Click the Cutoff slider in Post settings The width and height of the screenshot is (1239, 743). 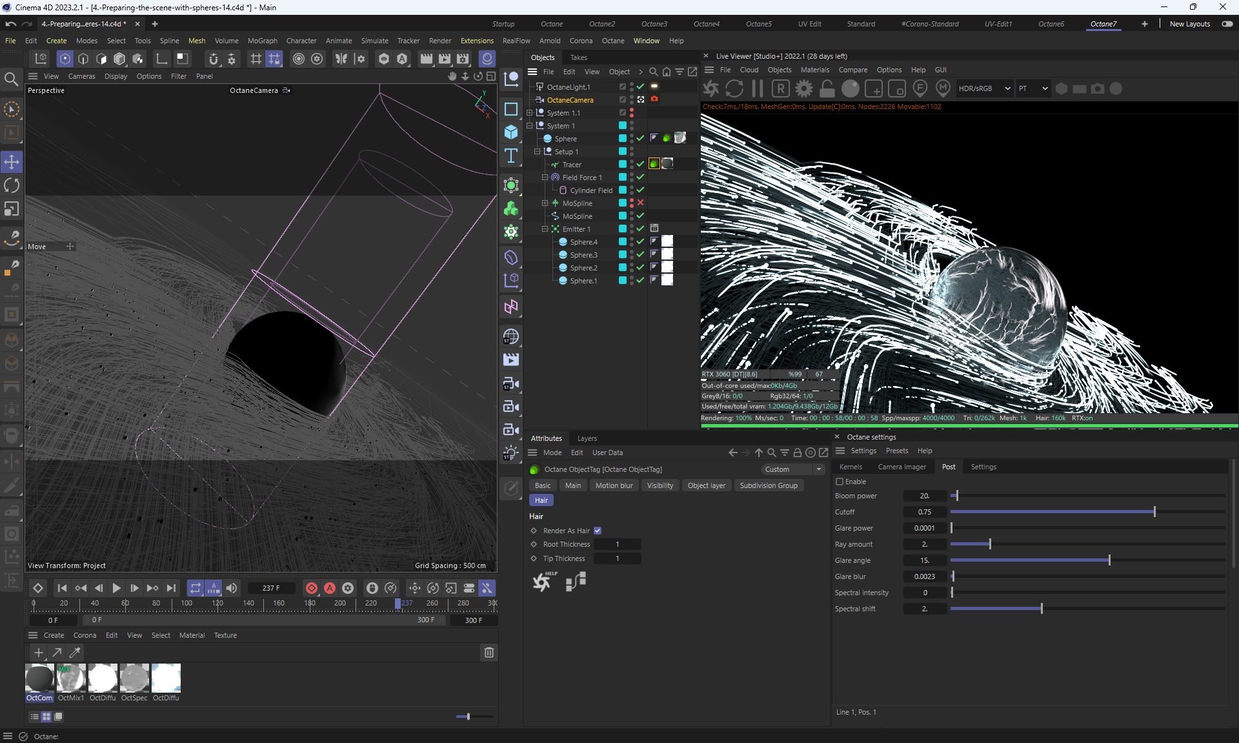coord(1087,512)
